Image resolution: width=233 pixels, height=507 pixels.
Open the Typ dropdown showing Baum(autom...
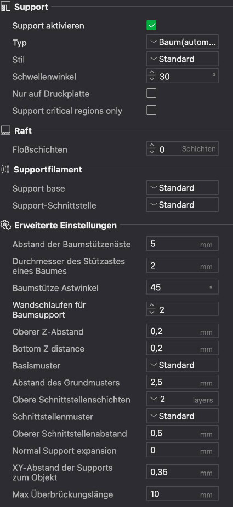click(183, 42)
